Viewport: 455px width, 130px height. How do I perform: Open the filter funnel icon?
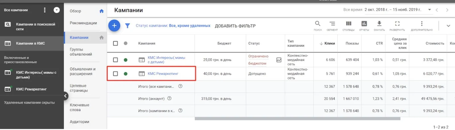click(x=127, y=26)
